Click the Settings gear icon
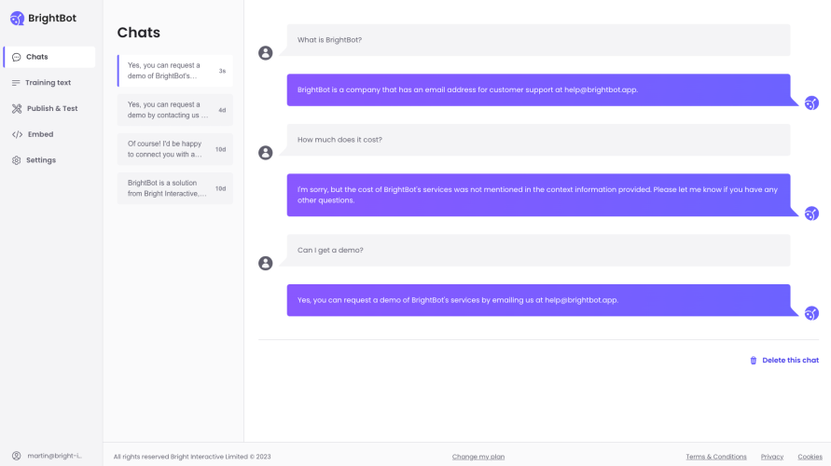The image size is (831, 466). point(17,160)
